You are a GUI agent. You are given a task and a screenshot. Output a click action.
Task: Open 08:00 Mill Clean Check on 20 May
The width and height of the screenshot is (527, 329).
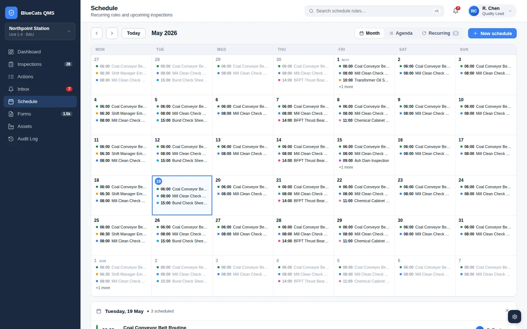(x=243, y=194)
